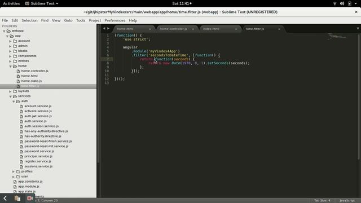The height and width of the screenshot is (203, 361).
Task: Open has-authority.directive.js file
Action: tap(43, 136)
